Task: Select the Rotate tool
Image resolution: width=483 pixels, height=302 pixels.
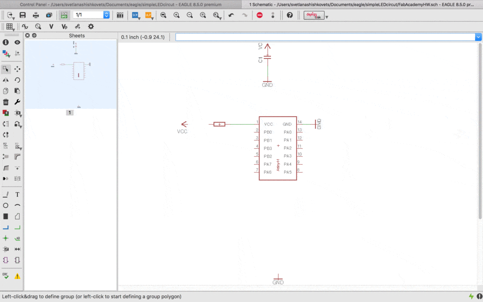Action: (x=17, y=80)
